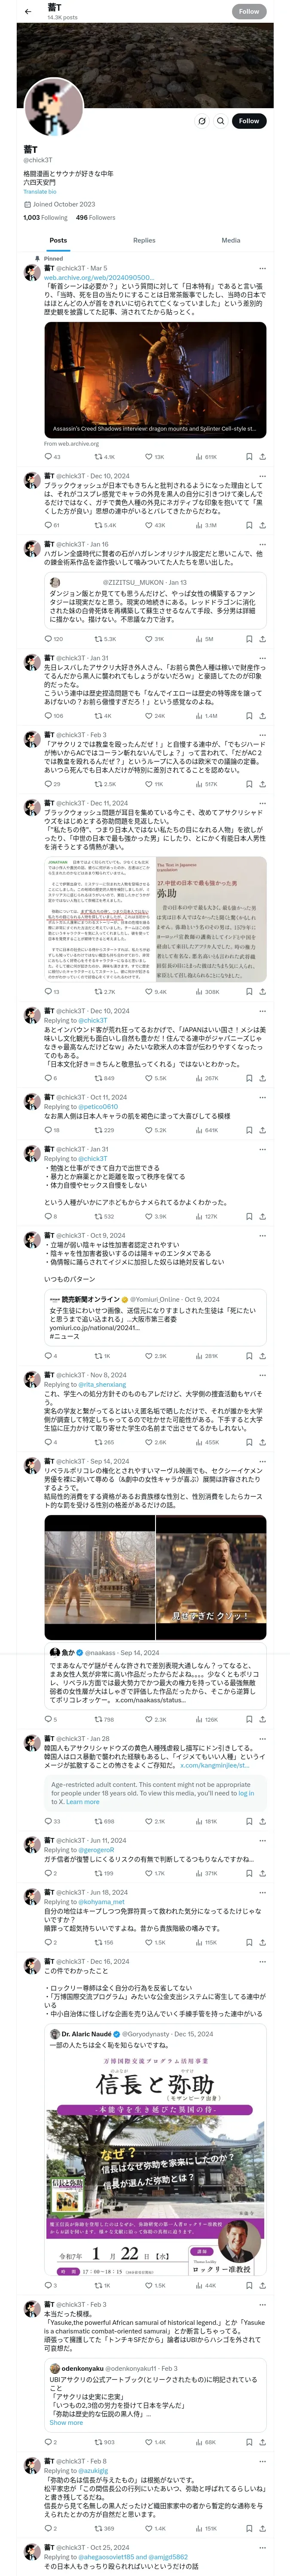Click the black Follow button beside the avatar
This screenshot has width=290, height=2576.
coord(248,121)
